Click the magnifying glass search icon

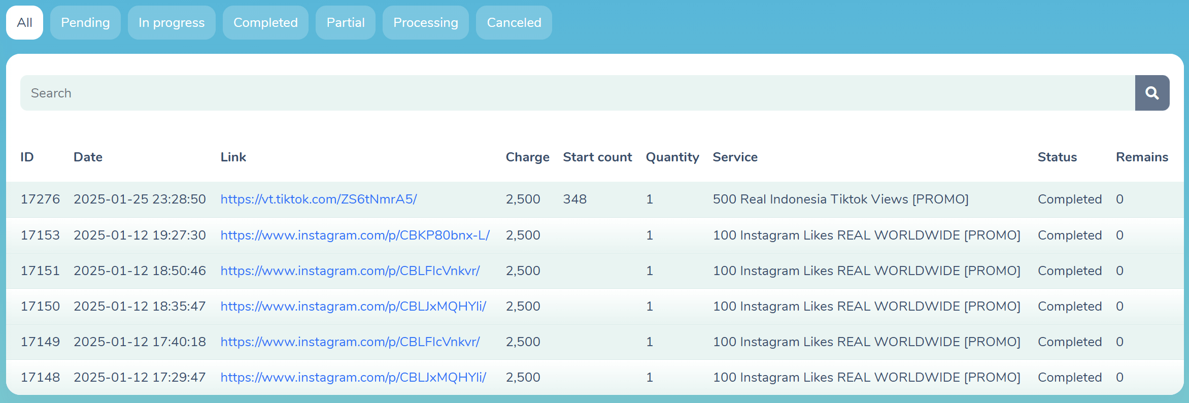coord(1152,93)
